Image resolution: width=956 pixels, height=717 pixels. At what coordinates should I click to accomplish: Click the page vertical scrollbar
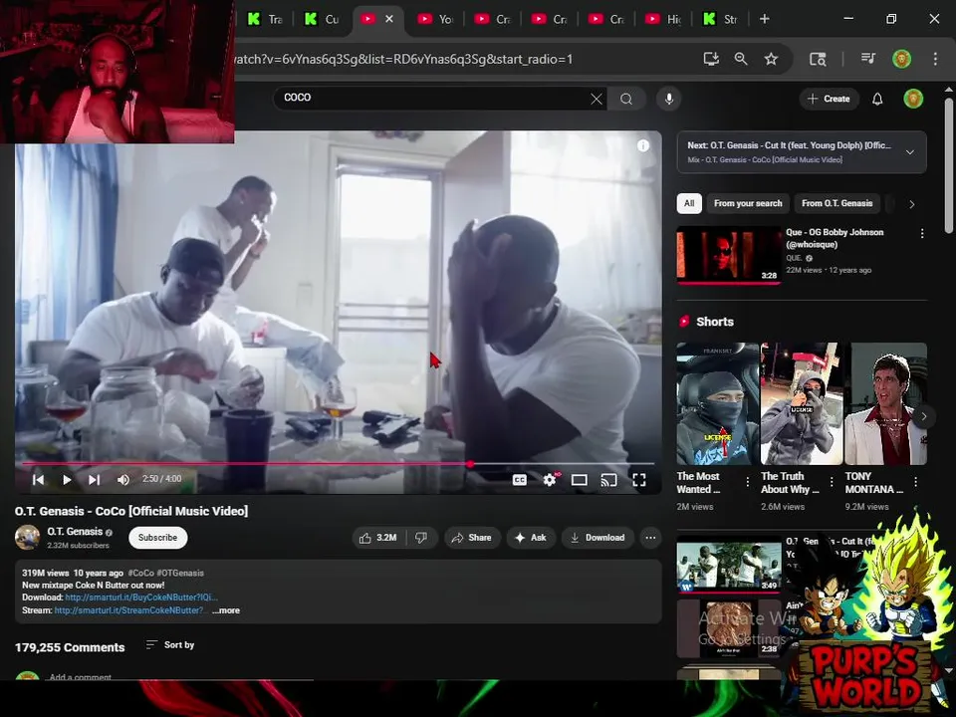click(x=948, y=164)
